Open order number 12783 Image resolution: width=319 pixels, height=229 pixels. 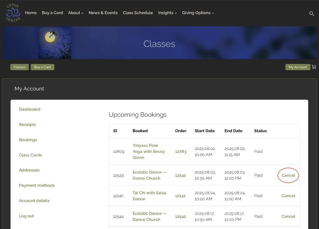[181, 152]
